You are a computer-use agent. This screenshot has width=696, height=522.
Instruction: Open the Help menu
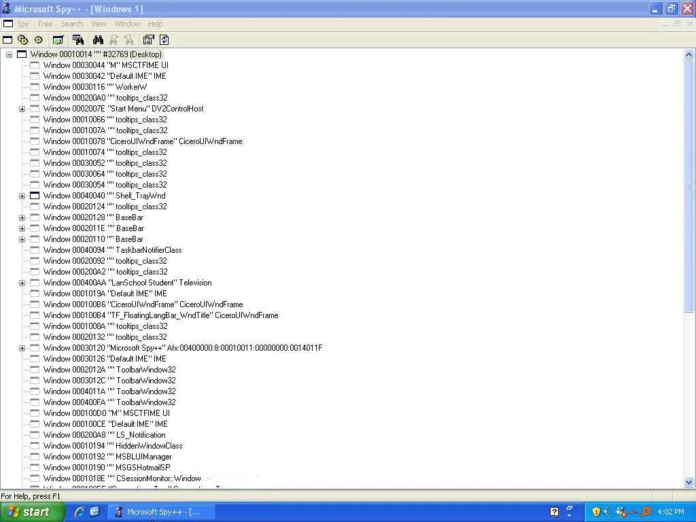coord(156,24)
